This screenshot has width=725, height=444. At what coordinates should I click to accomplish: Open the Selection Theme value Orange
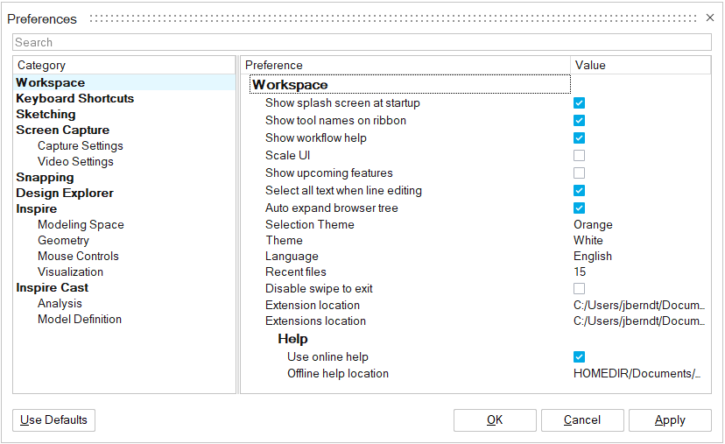tap(593, 225)
